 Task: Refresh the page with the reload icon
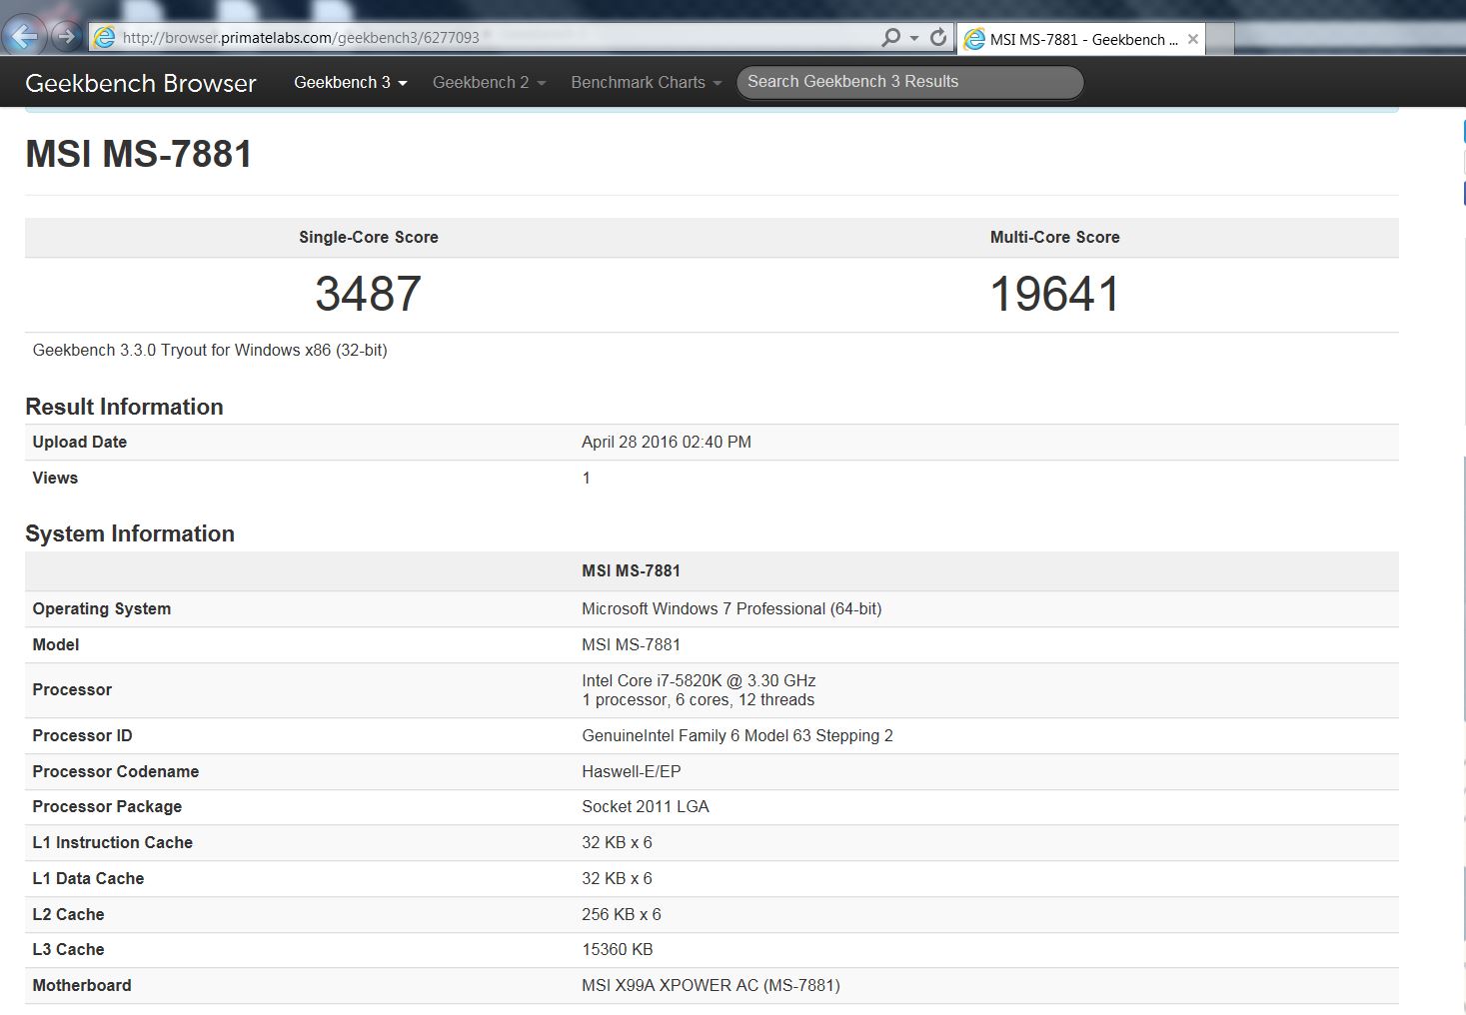938,38
